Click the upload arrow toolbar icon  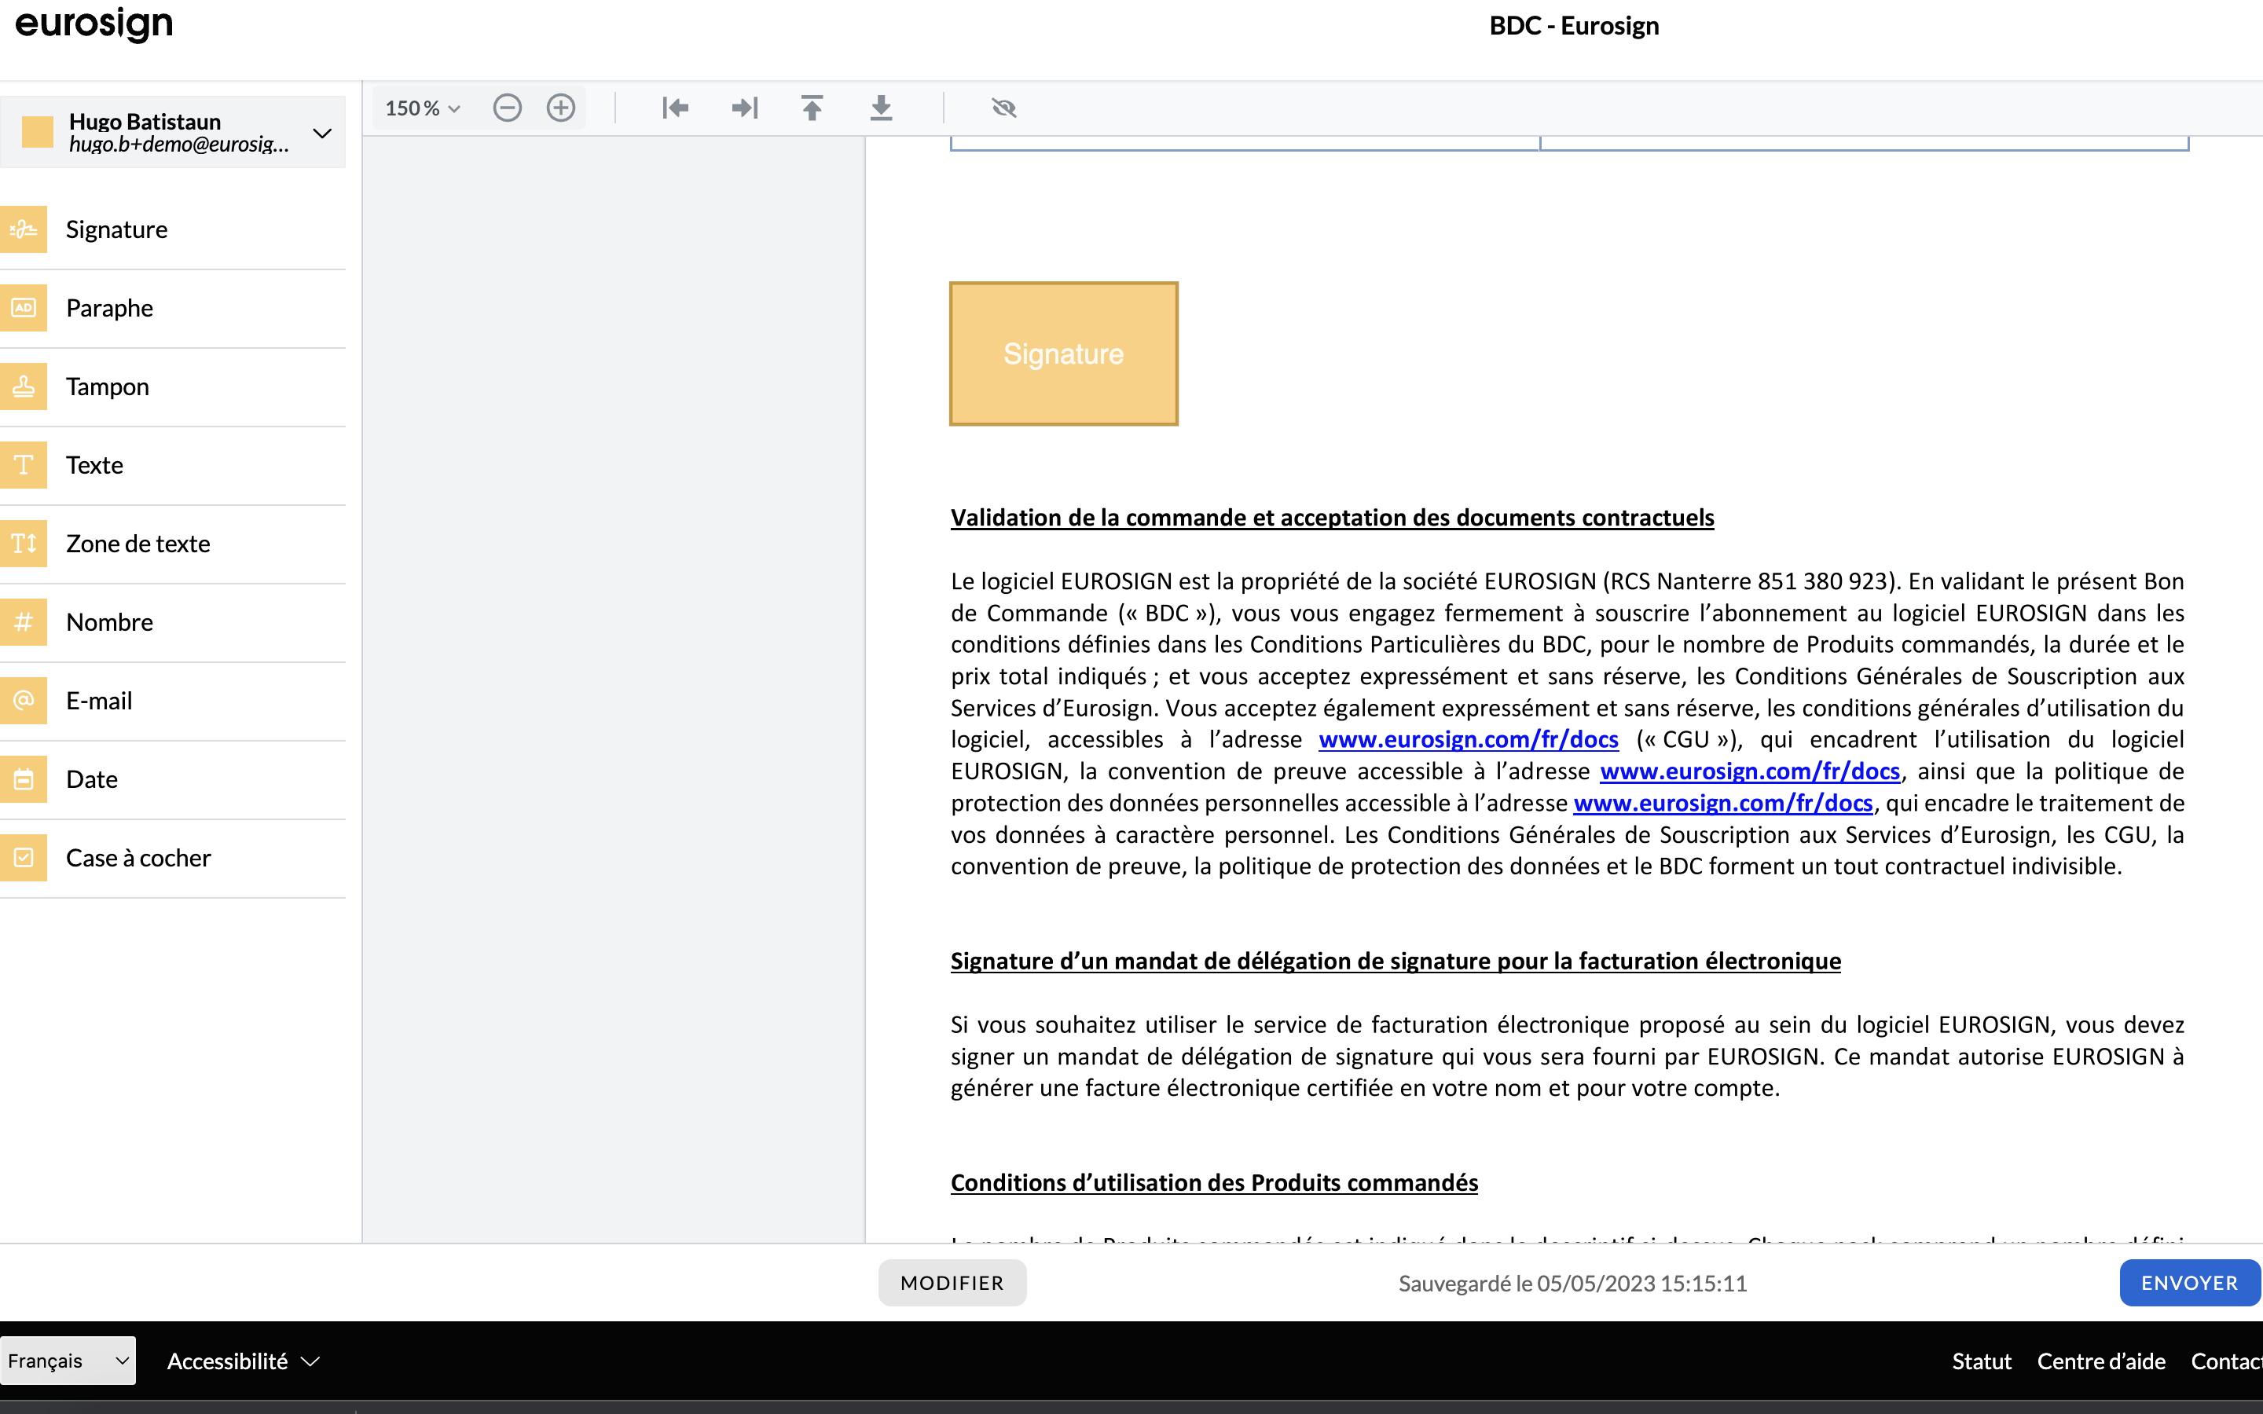tap(812, 108)
